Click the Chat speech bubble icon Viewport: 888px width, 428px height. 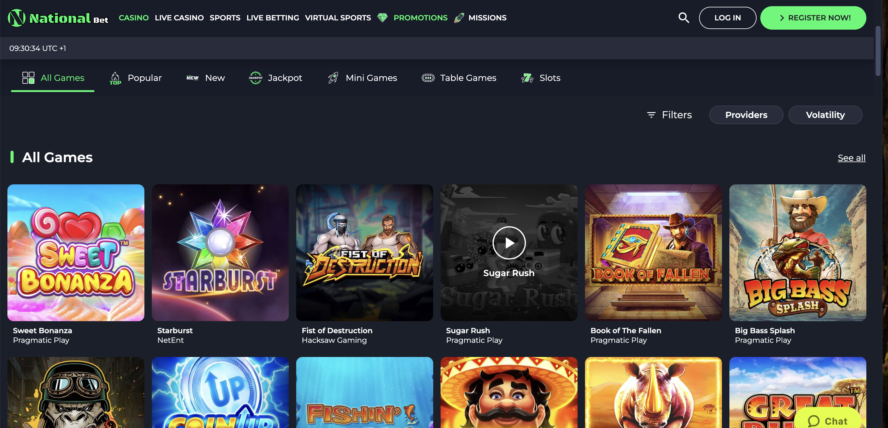813,421
